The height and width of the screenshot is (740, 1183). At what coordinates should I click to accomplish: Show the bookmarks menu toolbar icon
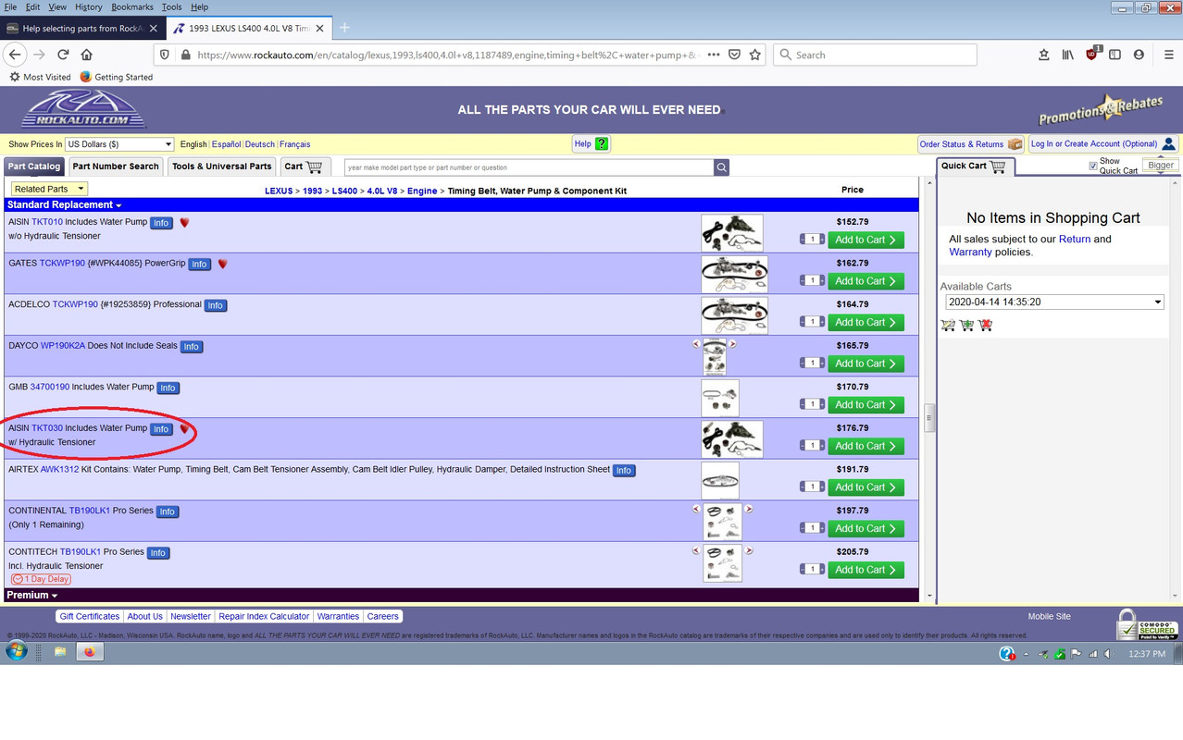(x=1043, y=55)
